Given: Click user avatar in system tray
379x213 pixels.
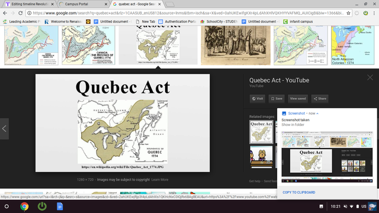Looking at the screenshot, I should click(372, 206).
